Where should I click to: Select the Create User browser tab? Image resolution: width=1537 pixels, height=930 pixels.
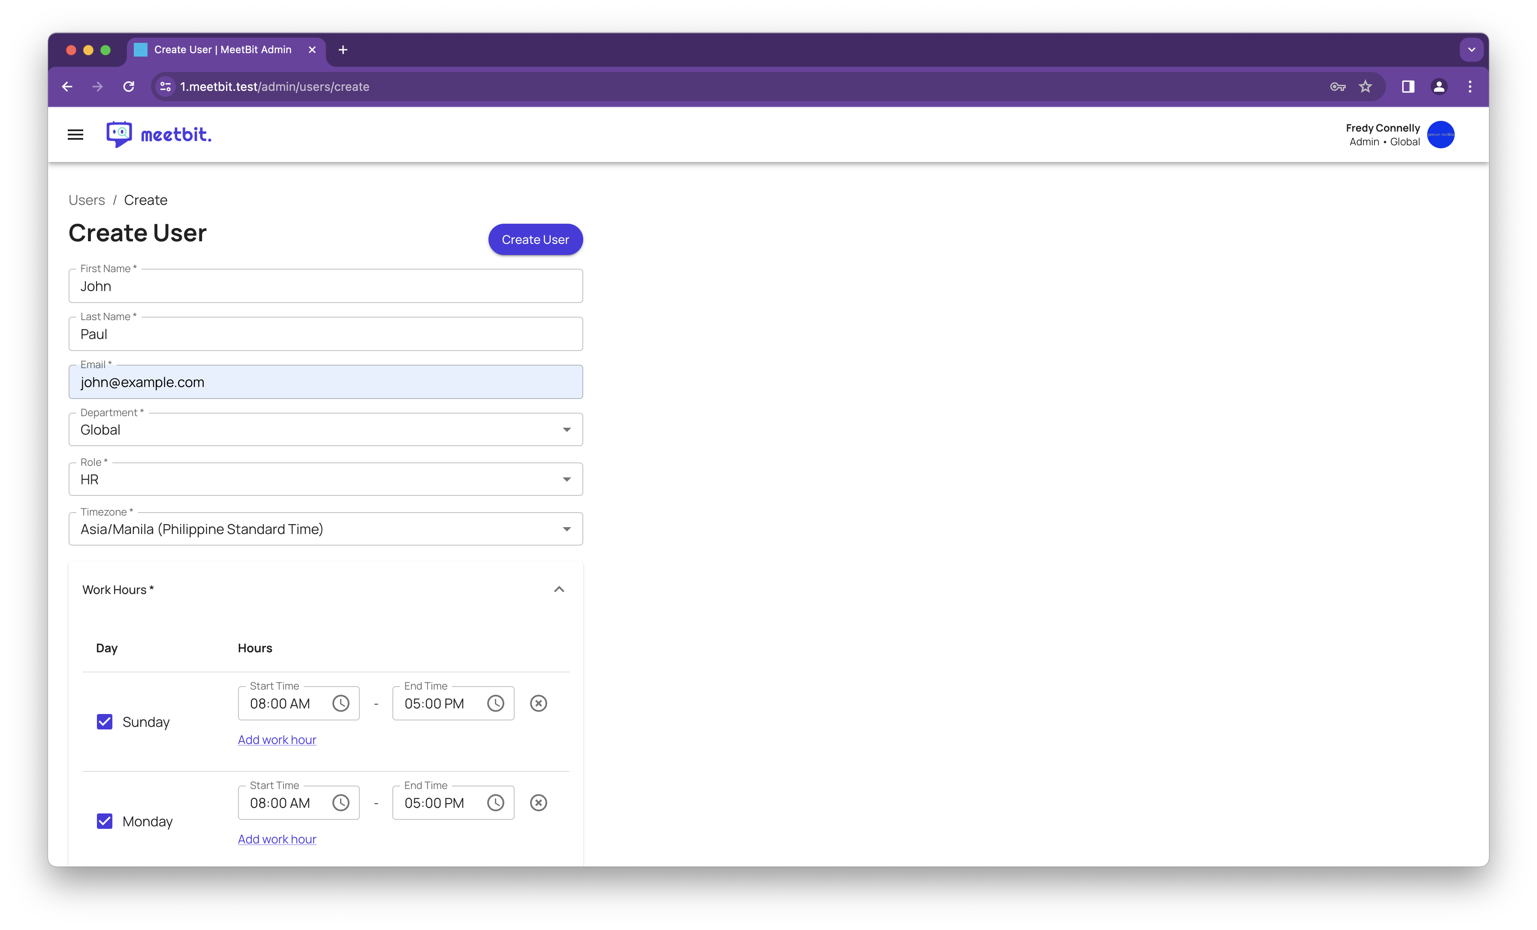pyautogui.click(x=223, y=50)
